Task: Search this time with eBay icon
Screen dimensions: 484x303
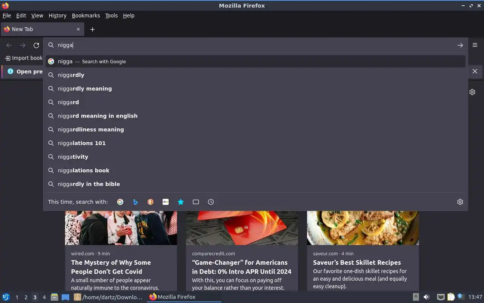Action: coord(166,202)
